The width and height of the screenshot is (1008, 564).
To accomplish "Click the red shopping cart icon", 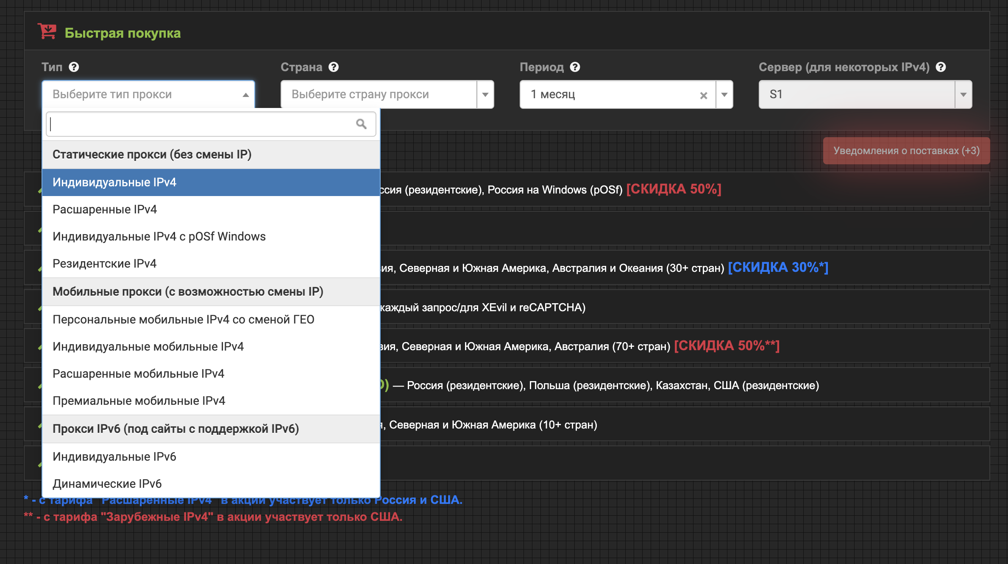I will 47,31.
